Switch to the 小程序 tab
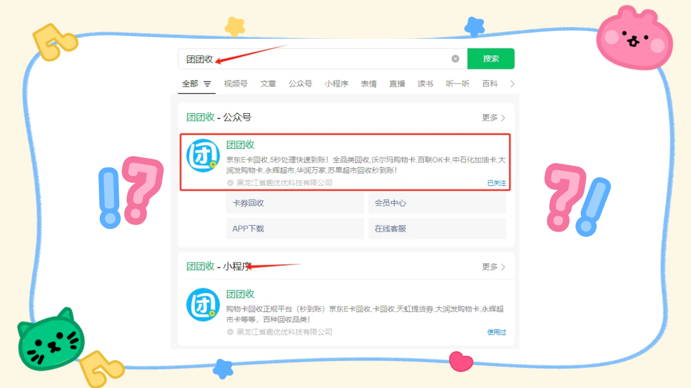 336,84
